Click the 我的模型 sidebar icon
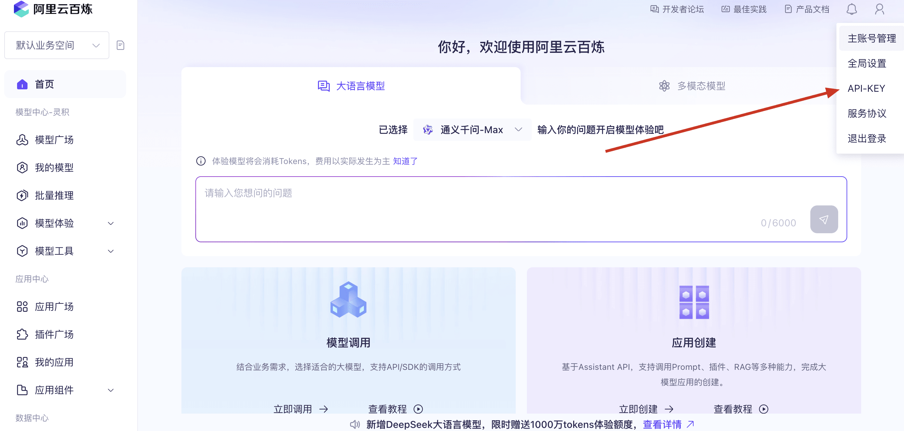Image resolution: width=904 pixels, height=431 pixels. click(x=22, y=168)
